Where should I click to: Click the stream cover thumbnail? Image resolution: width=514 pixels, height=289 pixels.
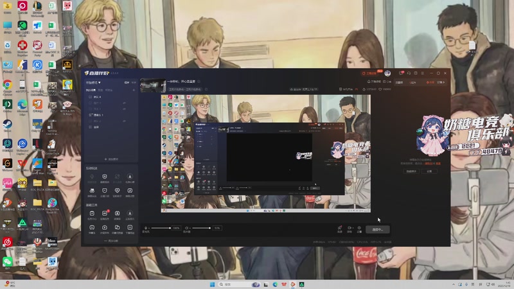tap(153, 85)
